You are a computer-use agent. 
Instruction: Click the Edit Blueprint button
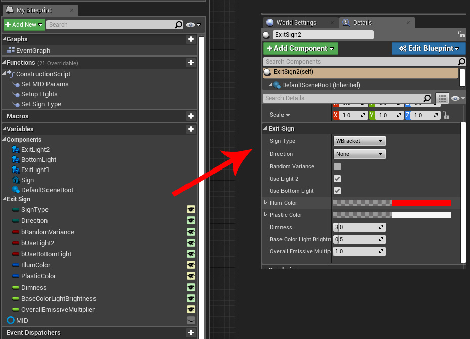click(x=429, y=48)
